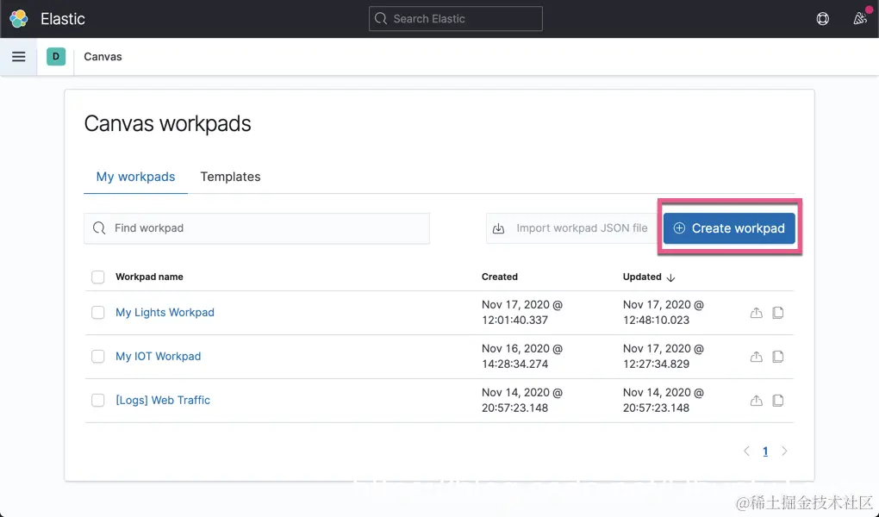
Task: Click the Canvas breadcrumb
Action: pos(103,57)
